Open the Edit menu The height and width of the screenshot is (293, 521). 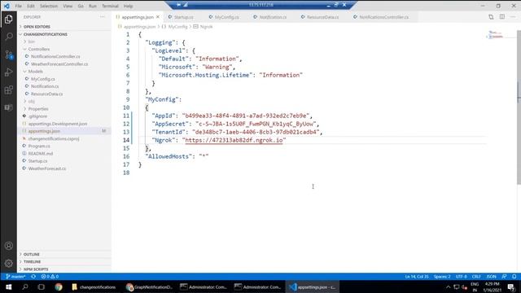click(31, 6)
